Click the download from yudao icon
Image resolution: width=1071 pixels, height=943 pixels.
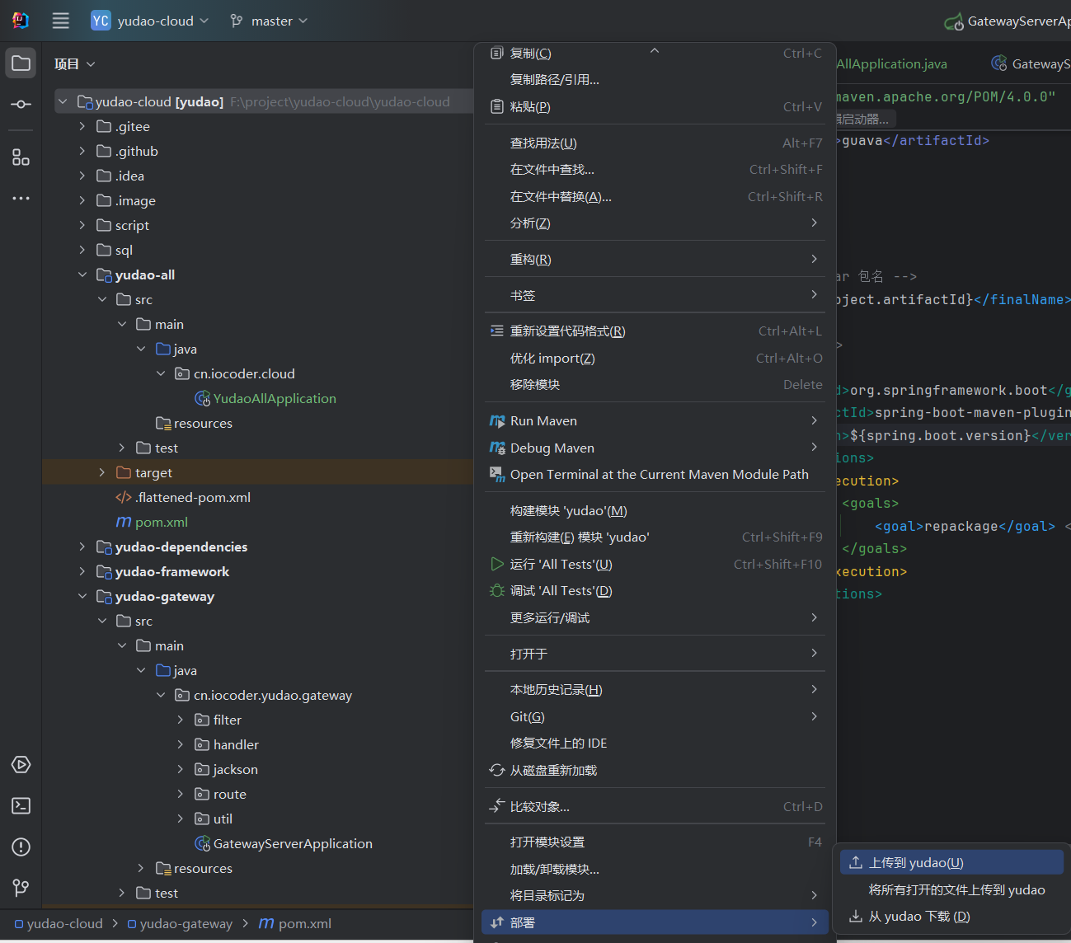click(856, 917)
